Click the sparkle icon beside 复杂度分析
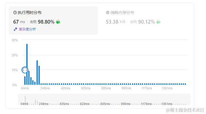 pyautogui.click(x=16, y=29)
